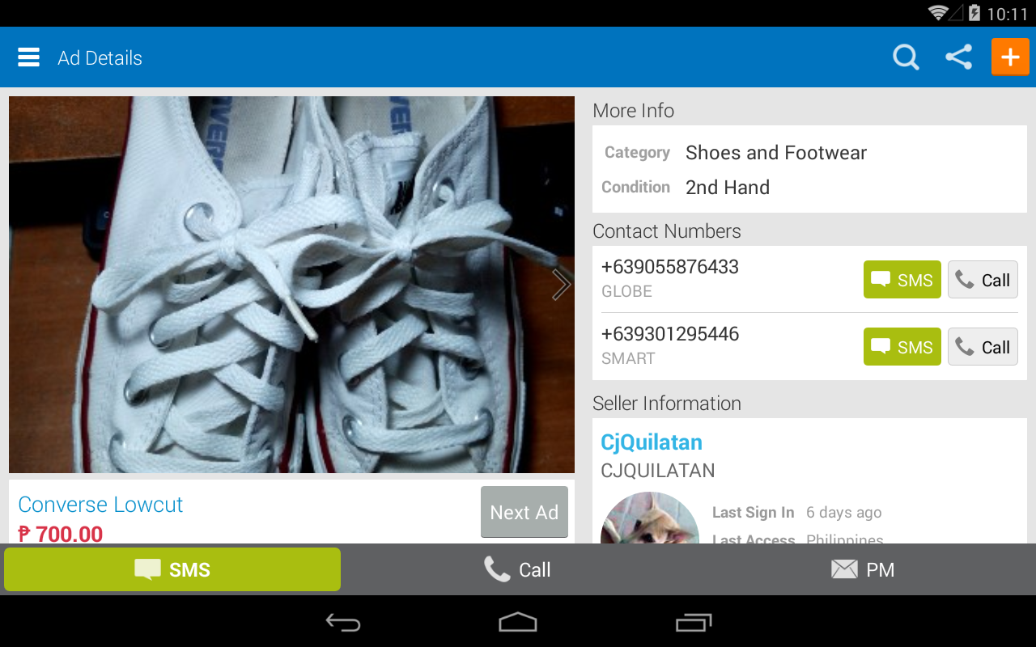The width and height of the screenshot is (1036, 647).
Task: Send a PM to the seller
Action: pos(863,569)
